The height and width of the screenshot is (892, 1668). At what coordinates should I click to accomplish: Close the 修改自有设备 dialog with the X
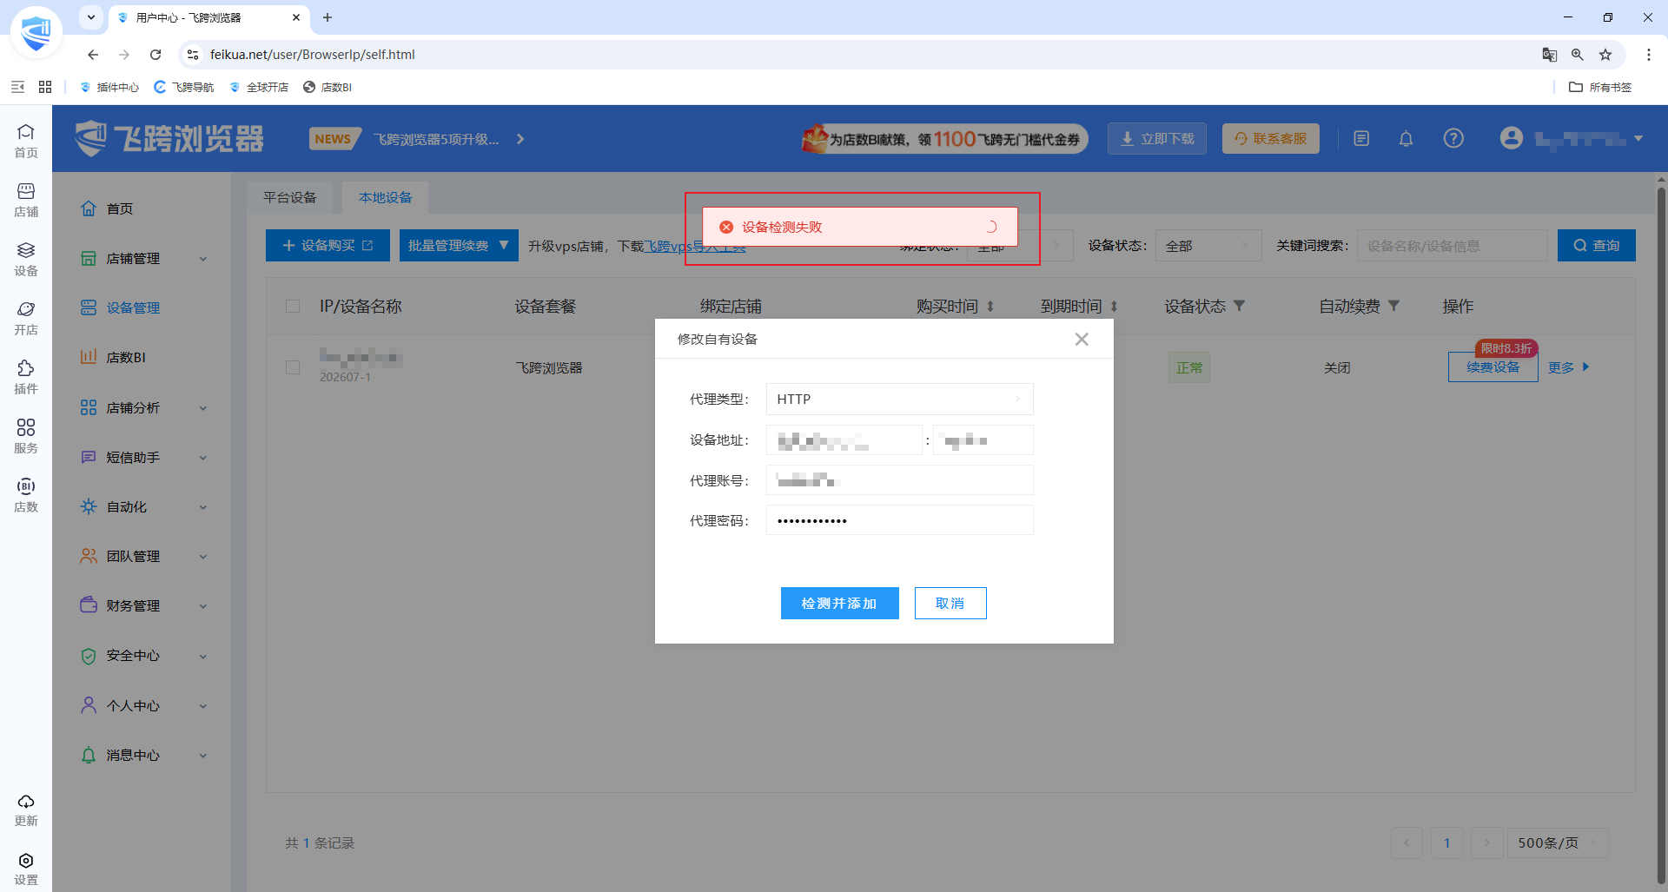1082,340
